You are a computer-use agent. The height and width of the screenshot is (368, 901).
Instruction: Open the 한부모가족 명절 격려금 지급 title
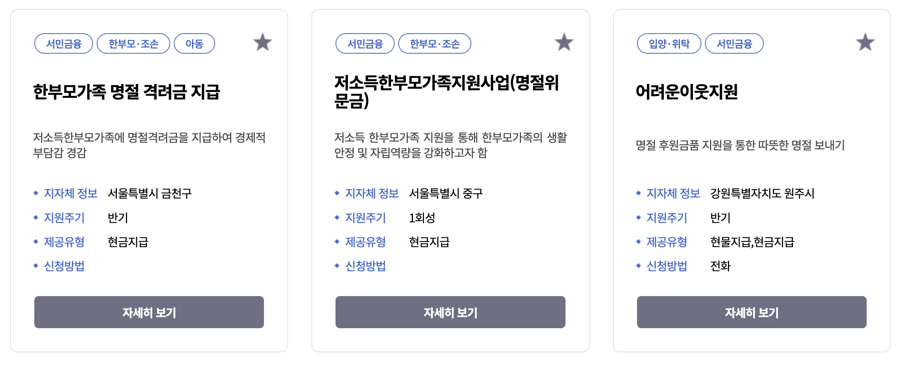coord(126,92)
